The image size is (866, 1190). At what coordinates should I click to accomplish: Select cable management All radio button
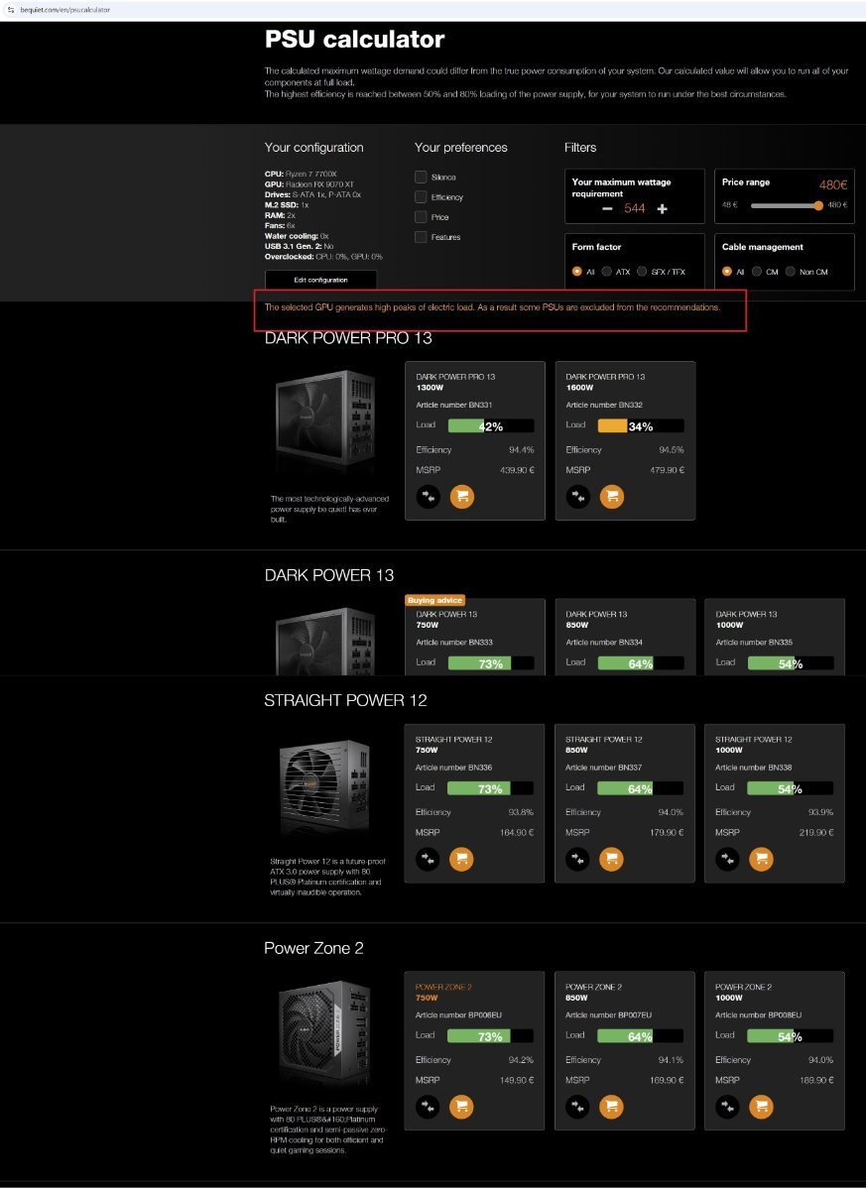pos(727,271)
